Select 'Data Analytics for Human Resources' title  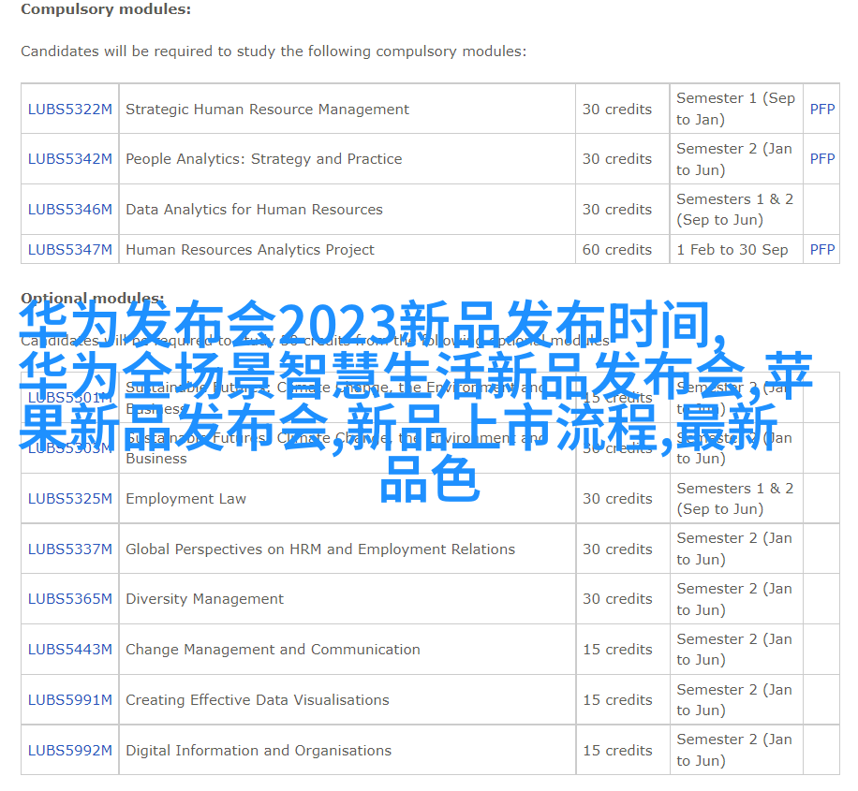pos(254,210)
